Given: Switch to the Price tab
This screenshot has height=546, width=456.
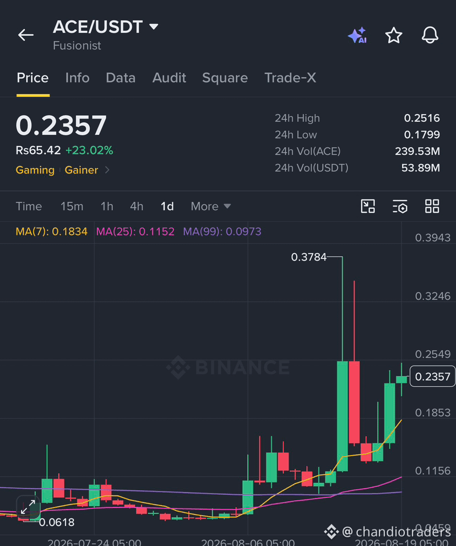Looking at the screenshot, I should [x=32, y=78].
